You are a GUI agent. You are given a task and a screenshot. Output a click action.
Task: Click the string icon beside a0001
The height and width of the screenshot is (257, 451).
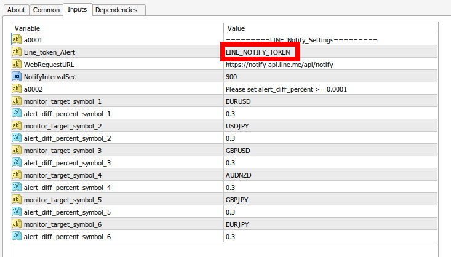click(16, 40)
